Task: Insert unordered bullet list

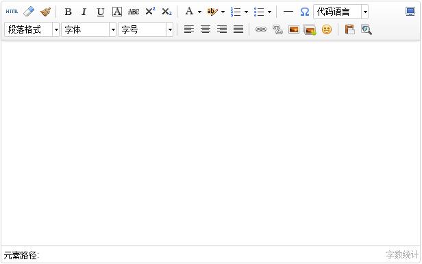Action: [259, 12]
